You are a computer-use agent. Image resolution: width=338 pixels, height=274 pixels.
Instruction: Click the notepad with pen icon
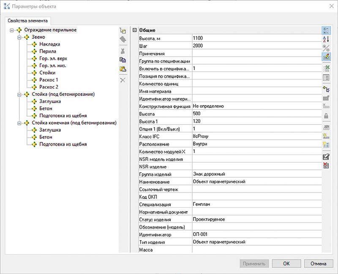326,157
